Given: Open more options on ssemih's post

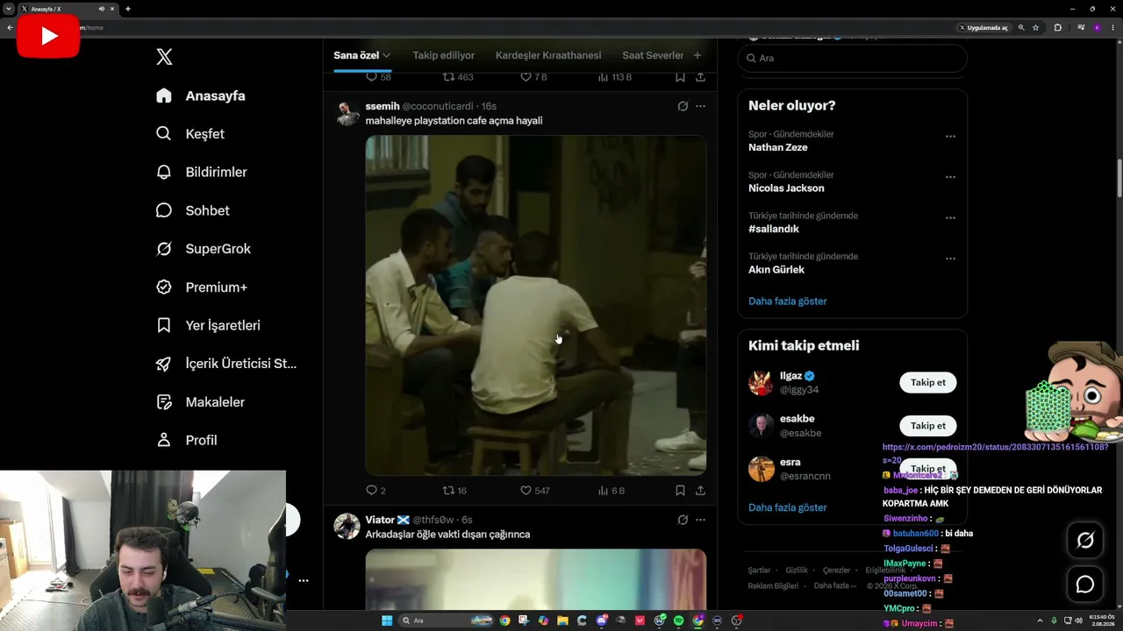Looking at the screenshot, I should [700, 106].
